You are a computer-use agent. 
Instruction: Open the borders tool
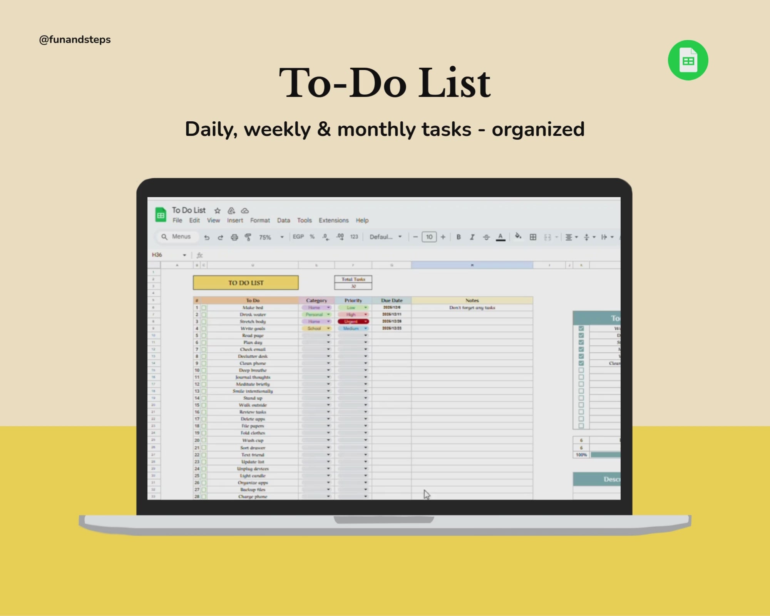point(533,237)
